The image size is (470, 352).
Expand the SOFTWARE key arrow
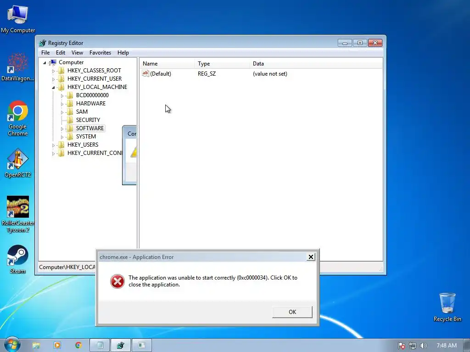click(62, 129)
